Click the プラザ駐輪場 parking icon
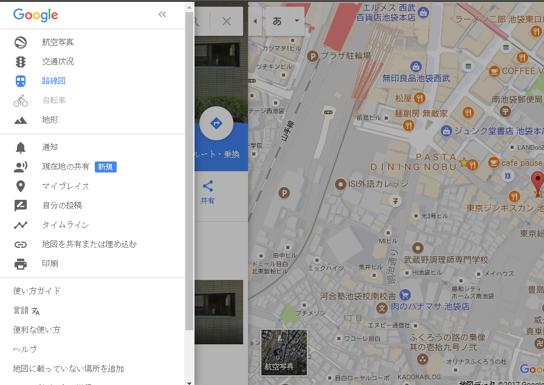 (x=312, y=56)
